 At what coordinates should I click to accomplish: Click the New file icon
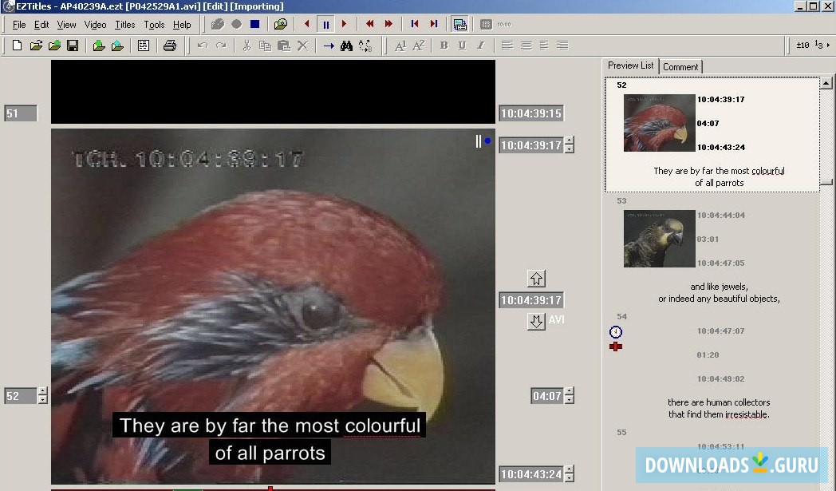pos(17,46)
